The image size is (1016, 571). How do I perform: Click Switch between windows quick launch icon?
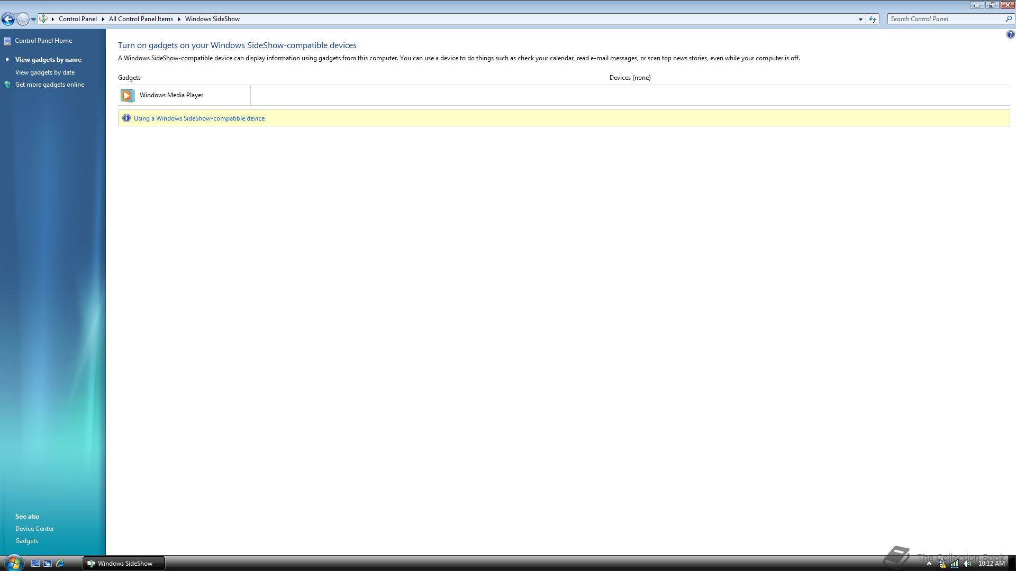(x=48, y=563)
